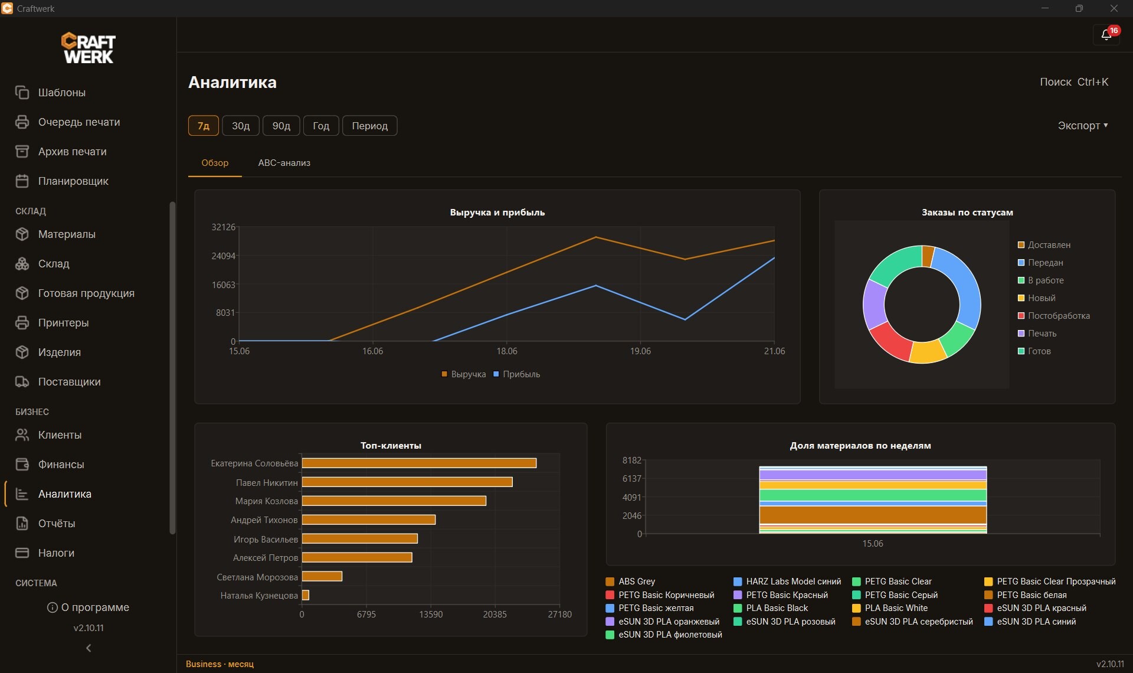Toggle Прибыль series in chart legend
1133x673 pixels.
pos(516,374)
